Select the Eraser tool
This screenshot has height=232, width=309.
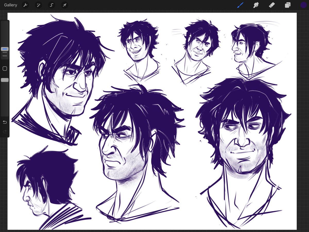[272, 5]
